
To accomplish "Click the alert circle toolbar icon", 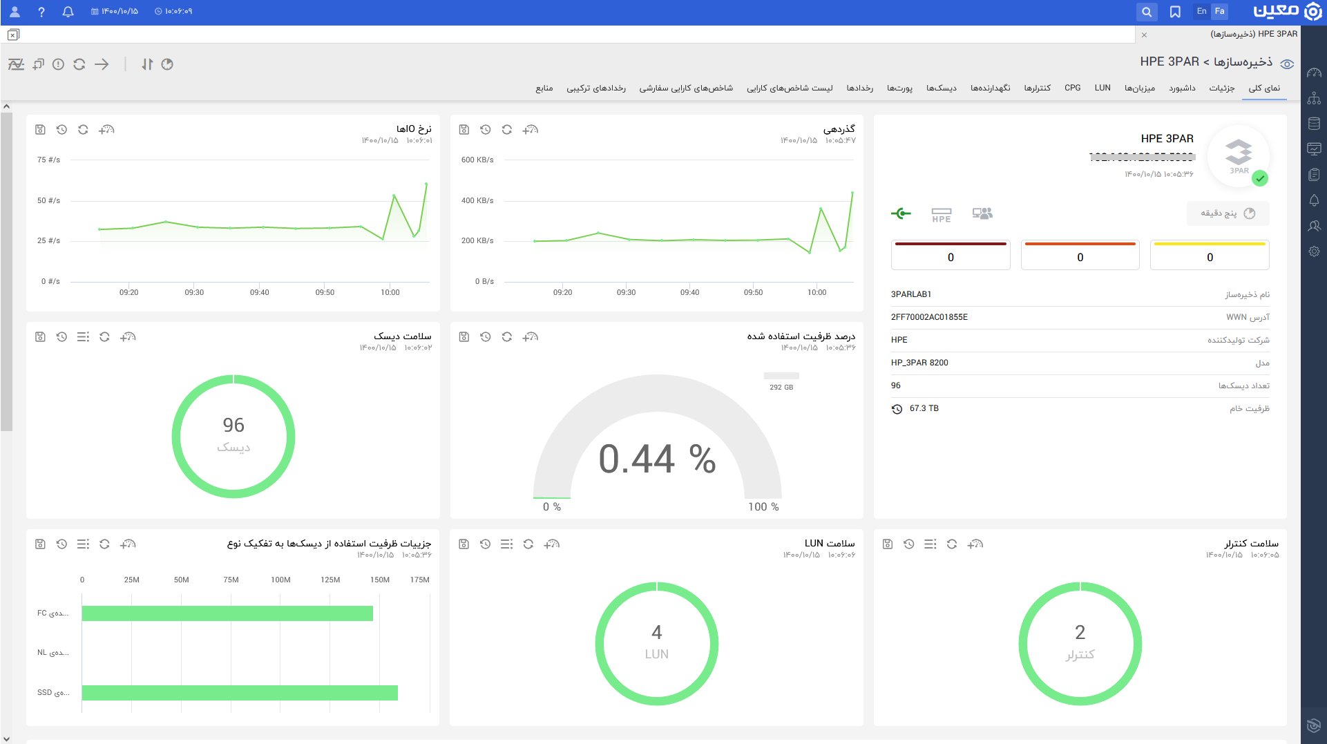I will pos(59,64).
